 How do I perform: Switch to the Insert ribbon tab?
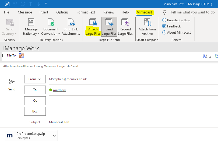[44, 12]
